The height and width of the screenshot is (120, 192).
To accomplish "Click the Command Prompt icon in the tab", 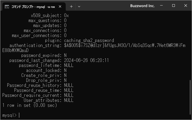I will click(x=7, y=7).
